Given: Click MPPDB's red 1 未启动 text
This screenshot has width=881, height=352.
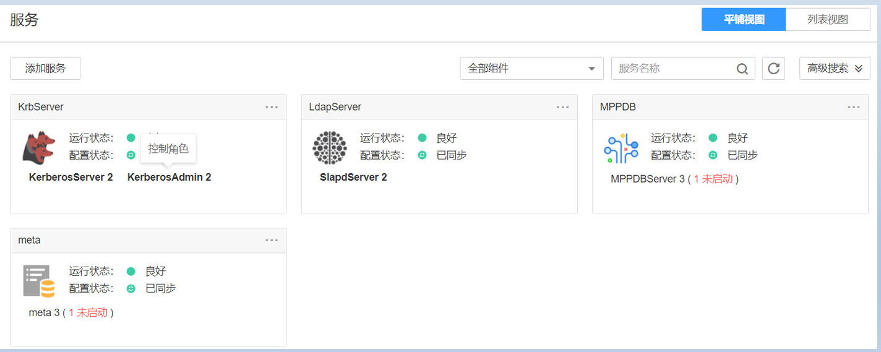Looking at the screenshot, I should [713, 179].
